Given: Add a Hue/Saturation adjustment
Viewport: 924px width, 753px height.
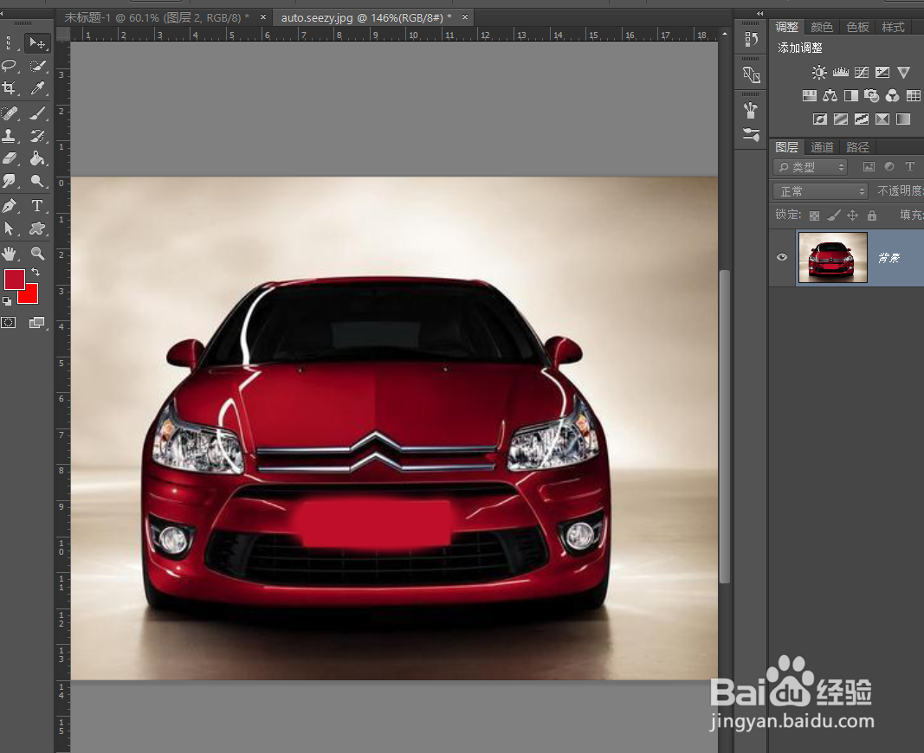Looking at the screenshot, I should pyautogui.click(x=810, y=95).
